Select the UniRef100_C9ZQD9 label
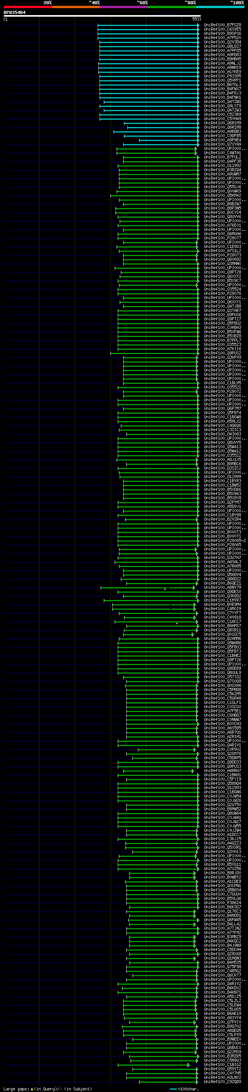The image size is (248, 1092). (222, 1082)
